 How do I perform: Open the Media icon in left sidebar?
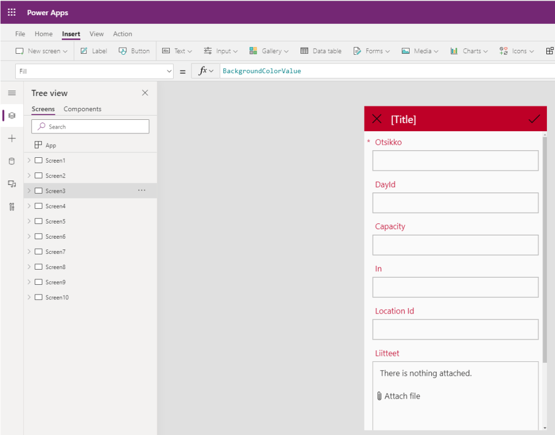(12, 184)
